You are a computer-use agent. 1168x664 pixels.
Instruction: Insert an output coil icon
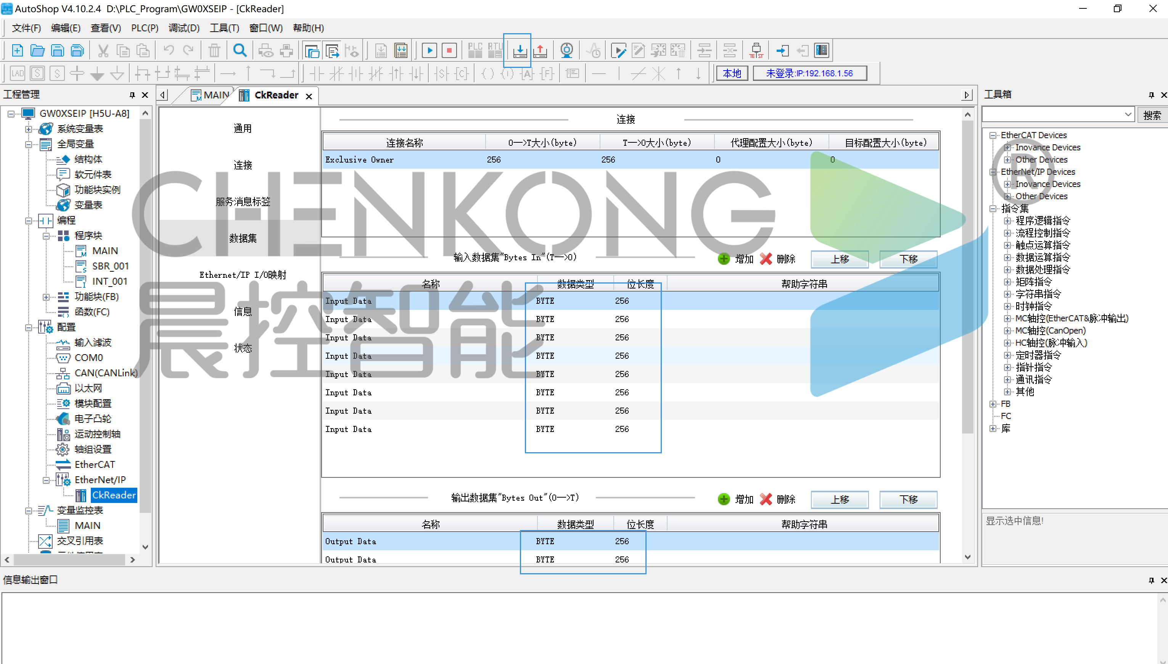488,73
